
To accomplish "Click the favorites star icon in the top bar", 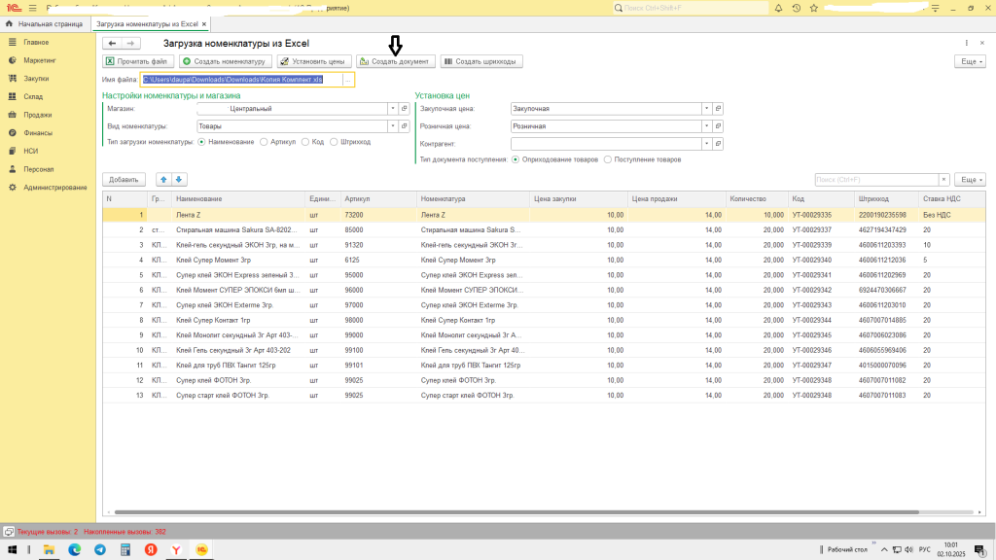I will (x=816, y=8).
